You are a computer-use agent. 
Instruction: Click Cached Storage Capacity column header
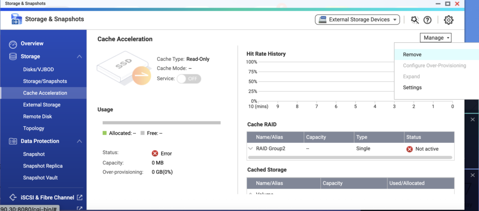(354, 183)
